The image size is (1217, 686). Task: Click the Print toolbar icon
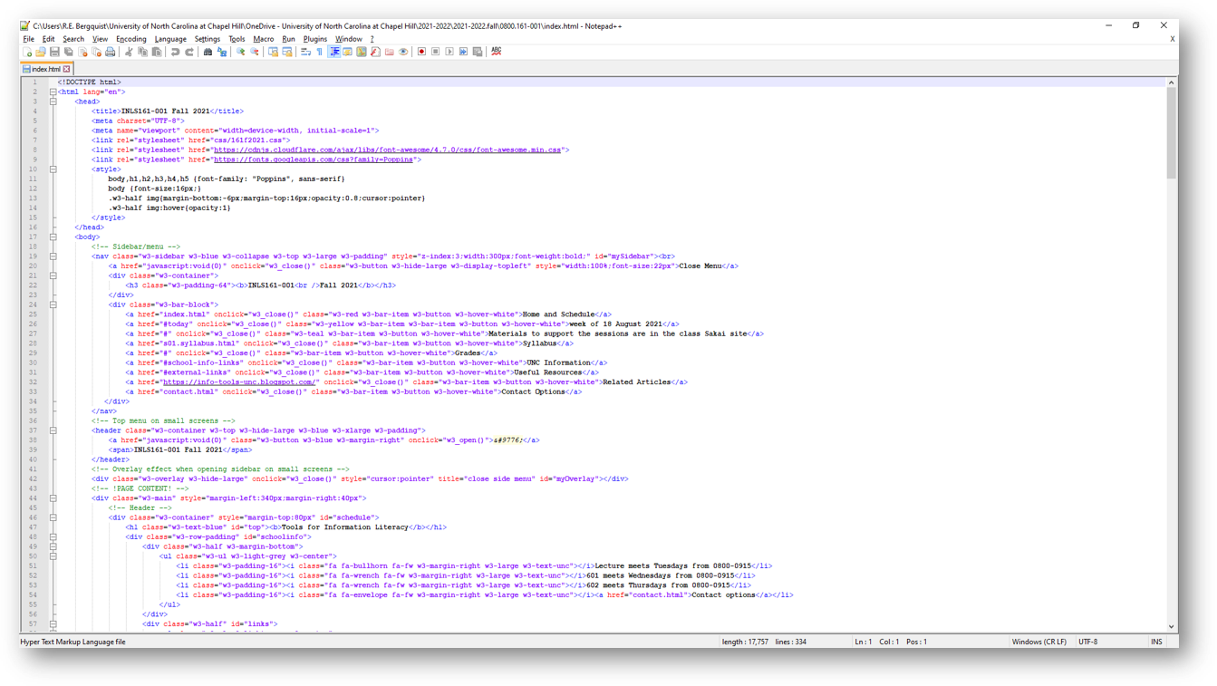point(111,52)
